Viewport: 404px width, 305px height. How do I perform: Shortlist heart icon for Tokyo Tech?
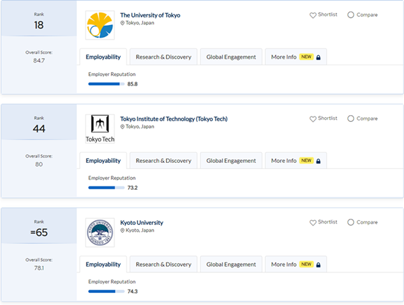tap(313, 118)
